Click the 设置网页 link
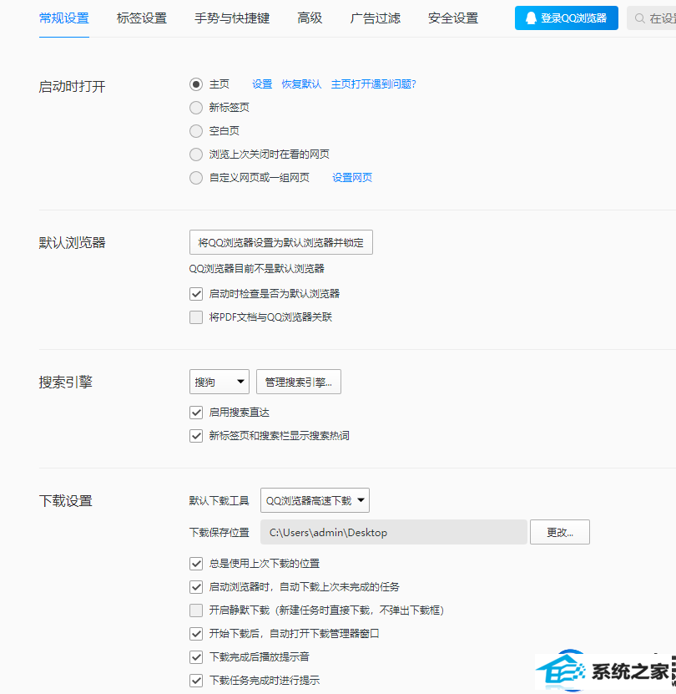The height and width of the screenshot is (694, 676). click(x=352, y=178)
